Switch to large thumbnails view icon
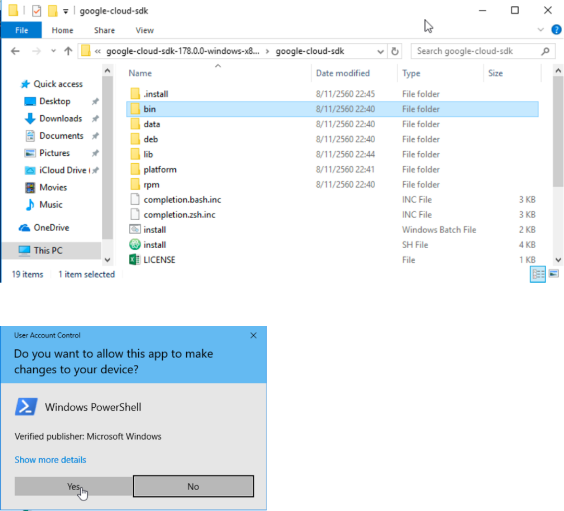The height and width of the screenshot is (511, 564). pos(554,274)
